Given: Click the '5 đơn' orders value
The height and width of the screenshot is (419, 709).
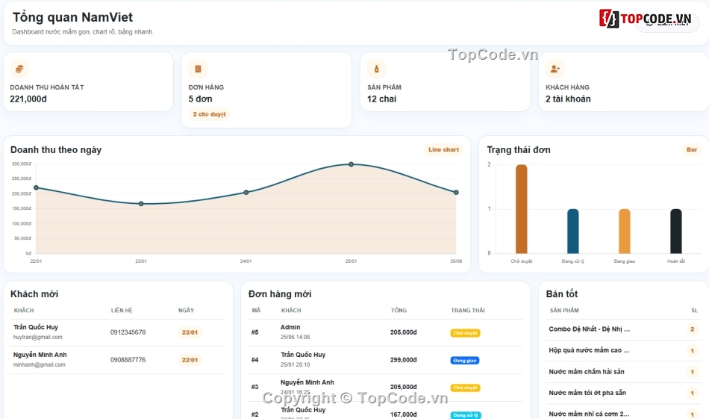Looking at the screenshot, I should pyautogui.click(x=200, y=99).
